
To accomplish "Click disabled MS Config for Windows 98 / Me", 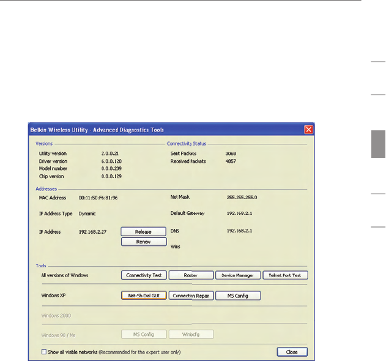I will point(144,335).
